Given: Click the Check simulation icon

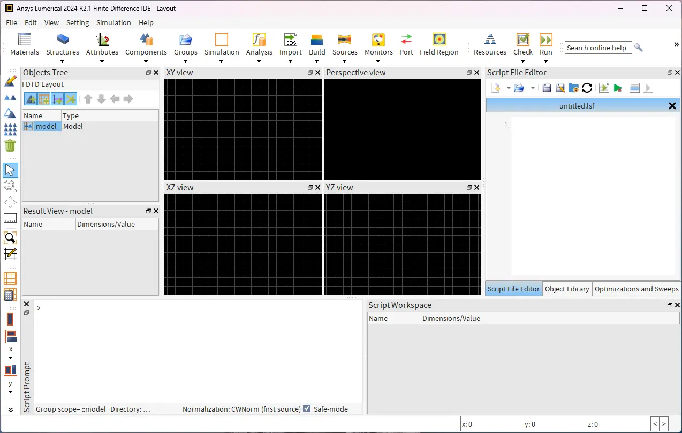Looking at the screenshot, I should point(522,40).
